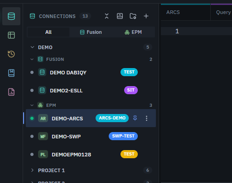Click the DEMO2-ESLL database icon
The height and width of the screenshot is (183, 232).
[x=42, y=90]
